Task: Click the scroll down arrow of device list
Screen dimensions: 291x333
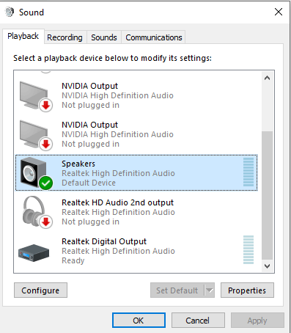Action: click(267, 266)
